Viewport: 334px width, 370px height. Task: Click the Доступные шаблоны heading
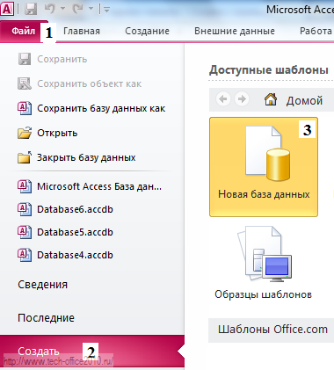[x=269, y=70]
